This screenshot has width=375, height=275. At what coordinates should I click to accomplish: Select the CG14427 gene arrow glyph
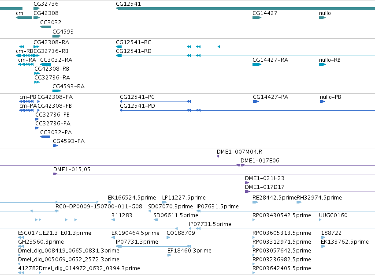257,18
